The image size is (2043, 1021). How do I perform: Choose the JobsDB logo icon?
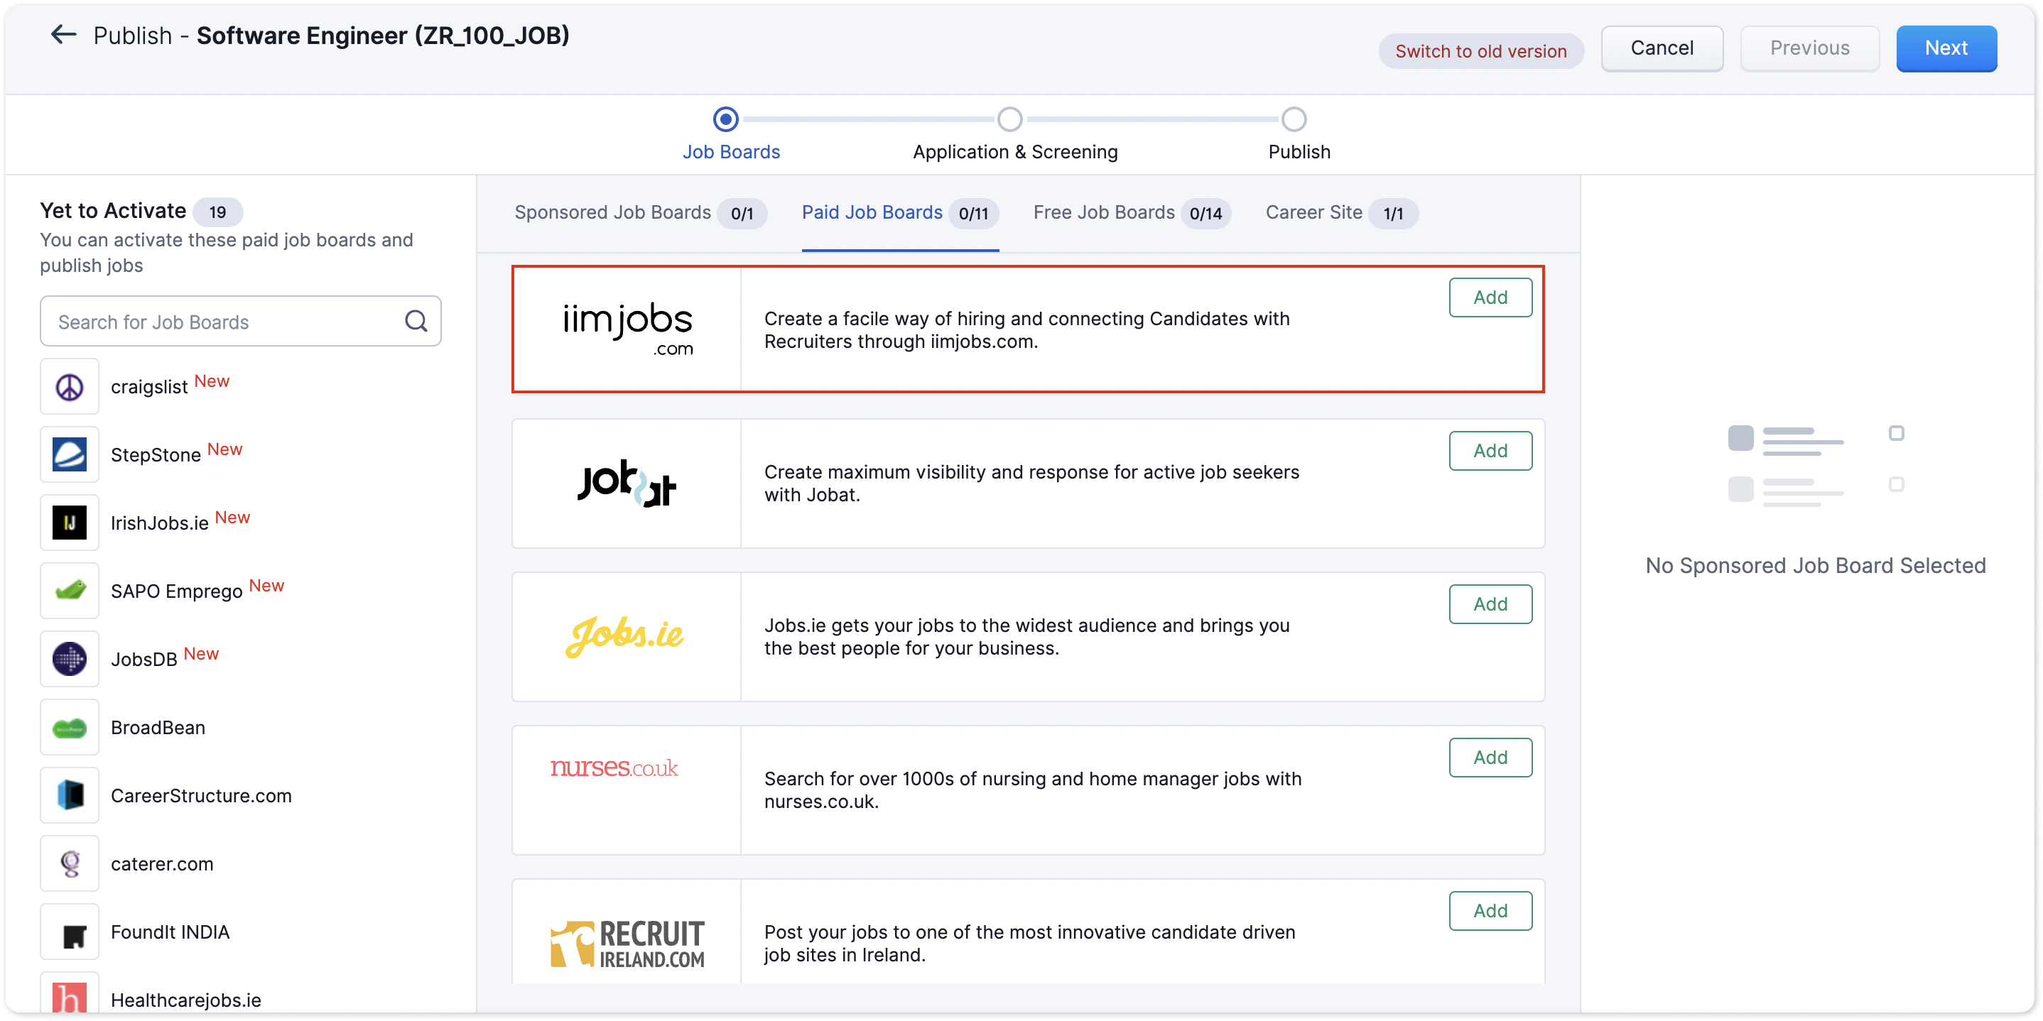tap(70, 660)
